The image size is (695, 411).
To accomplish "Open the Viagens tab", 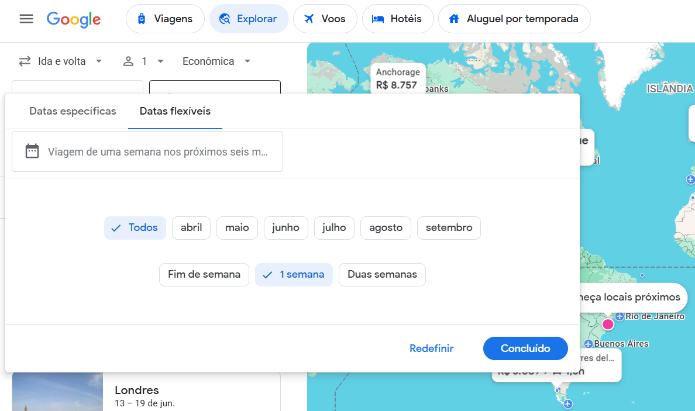I will coord(165,19).
